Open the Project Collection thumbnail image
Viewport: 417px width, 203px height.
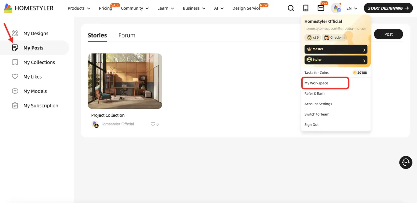125,81
